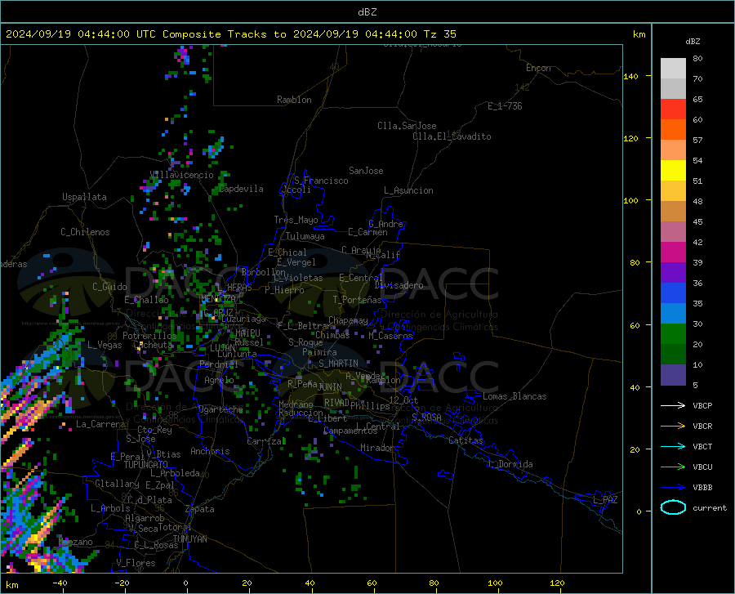Click the Ramblon label near the top
The image size is (735, 594).
294,100
